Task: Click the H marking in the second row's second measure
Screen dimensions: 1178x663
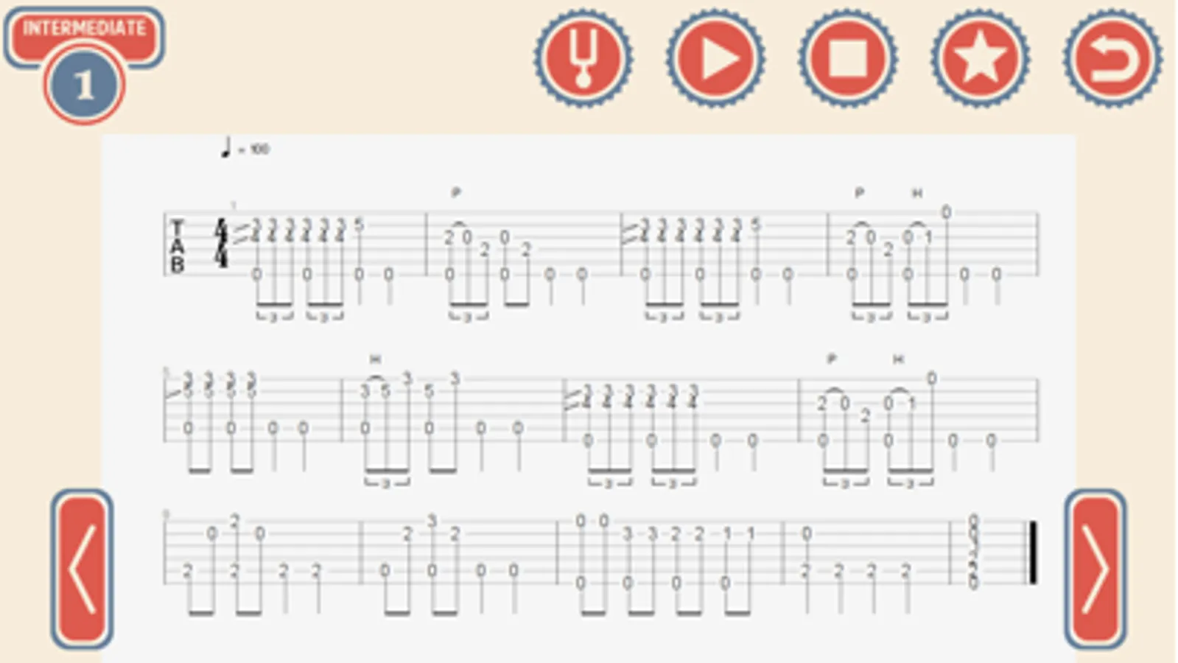Action: 375,359
